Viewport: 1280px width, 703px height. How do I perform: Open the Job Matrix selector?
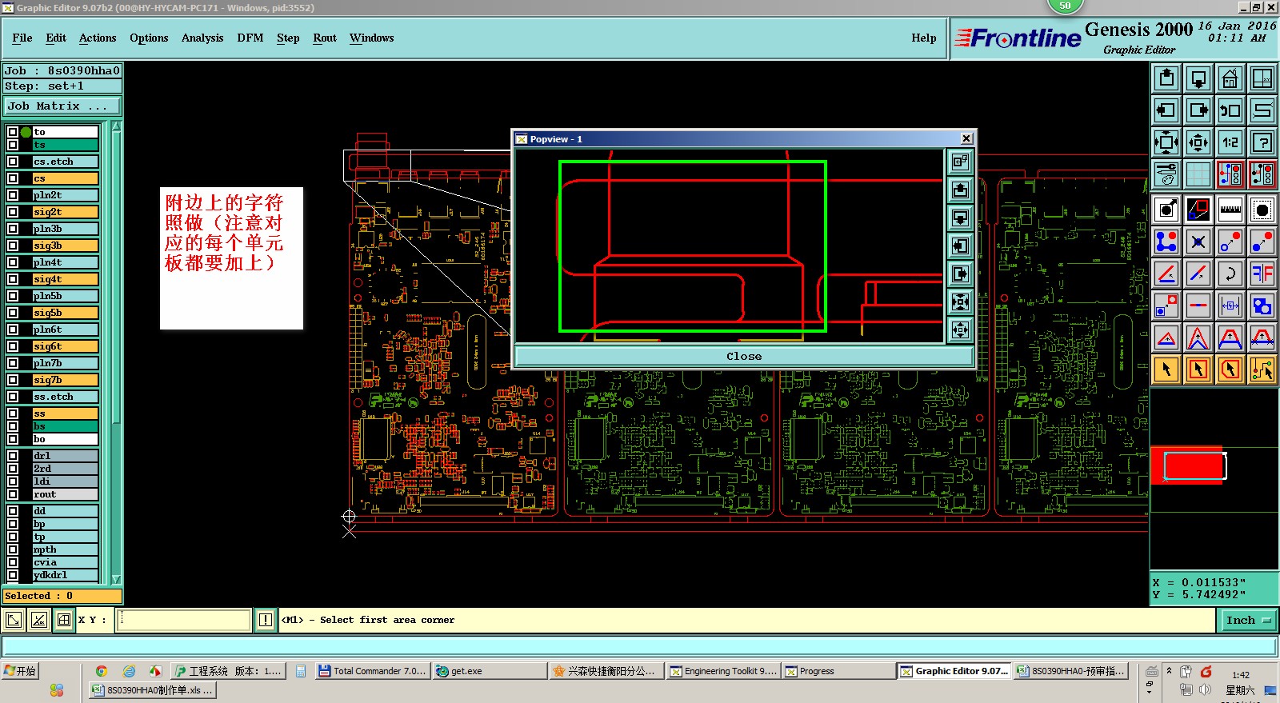[62, 106]
